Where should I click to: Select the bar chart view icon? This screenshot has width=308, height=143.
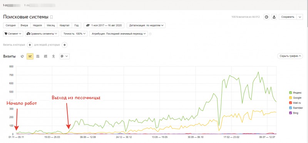click(x=45, y=56)
